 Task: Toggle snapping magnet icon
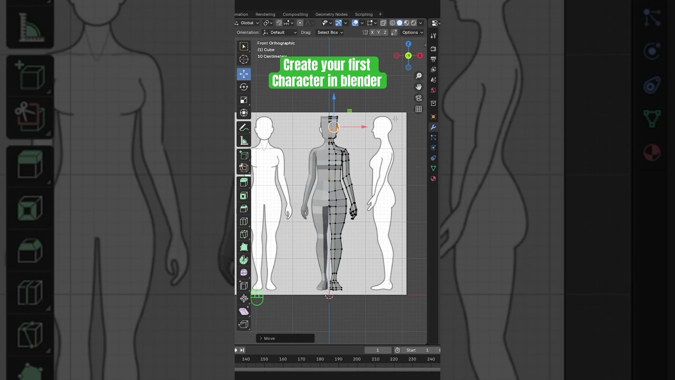click(x=279, y=23)
